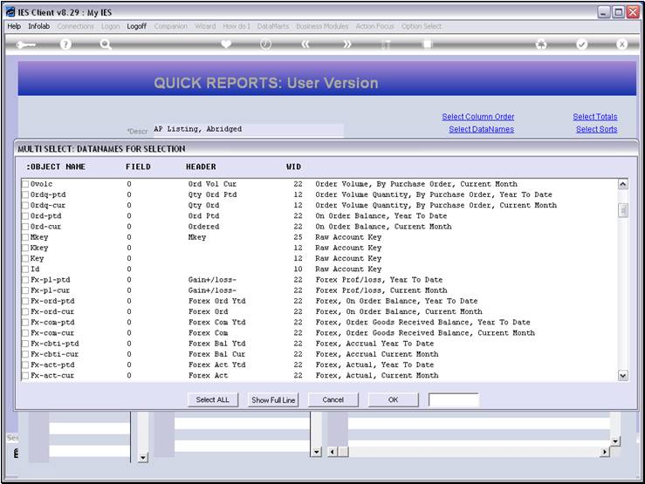Viewport: 645px width, 484px height.
Task: Click the clock icon in the toolbar
Action: 265,44
